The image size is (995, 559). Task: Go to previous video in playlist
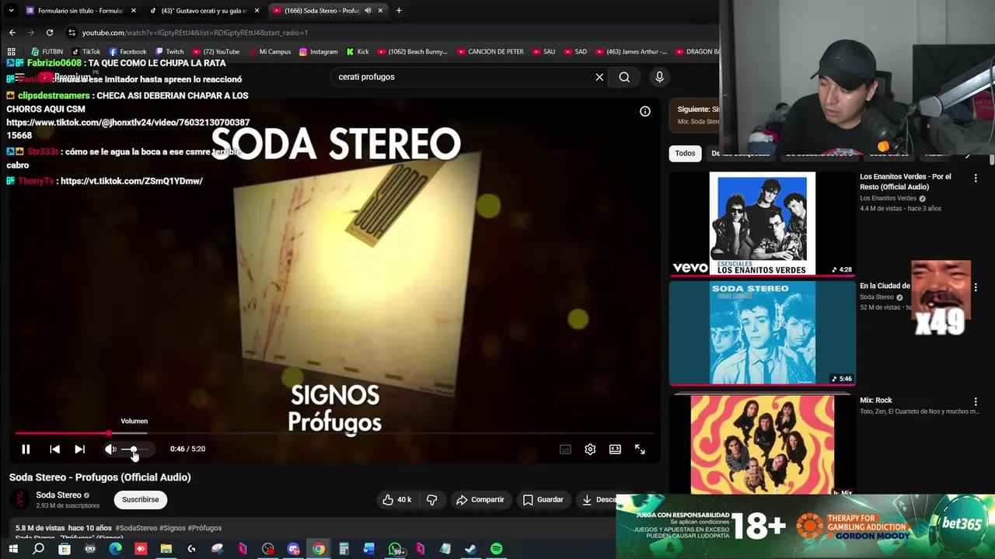54,449
